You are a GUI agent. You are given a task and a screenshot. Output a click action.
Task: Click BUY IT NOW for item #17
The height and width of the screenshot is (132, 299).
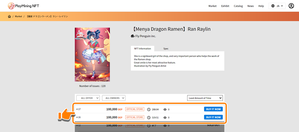coord(213,109)
